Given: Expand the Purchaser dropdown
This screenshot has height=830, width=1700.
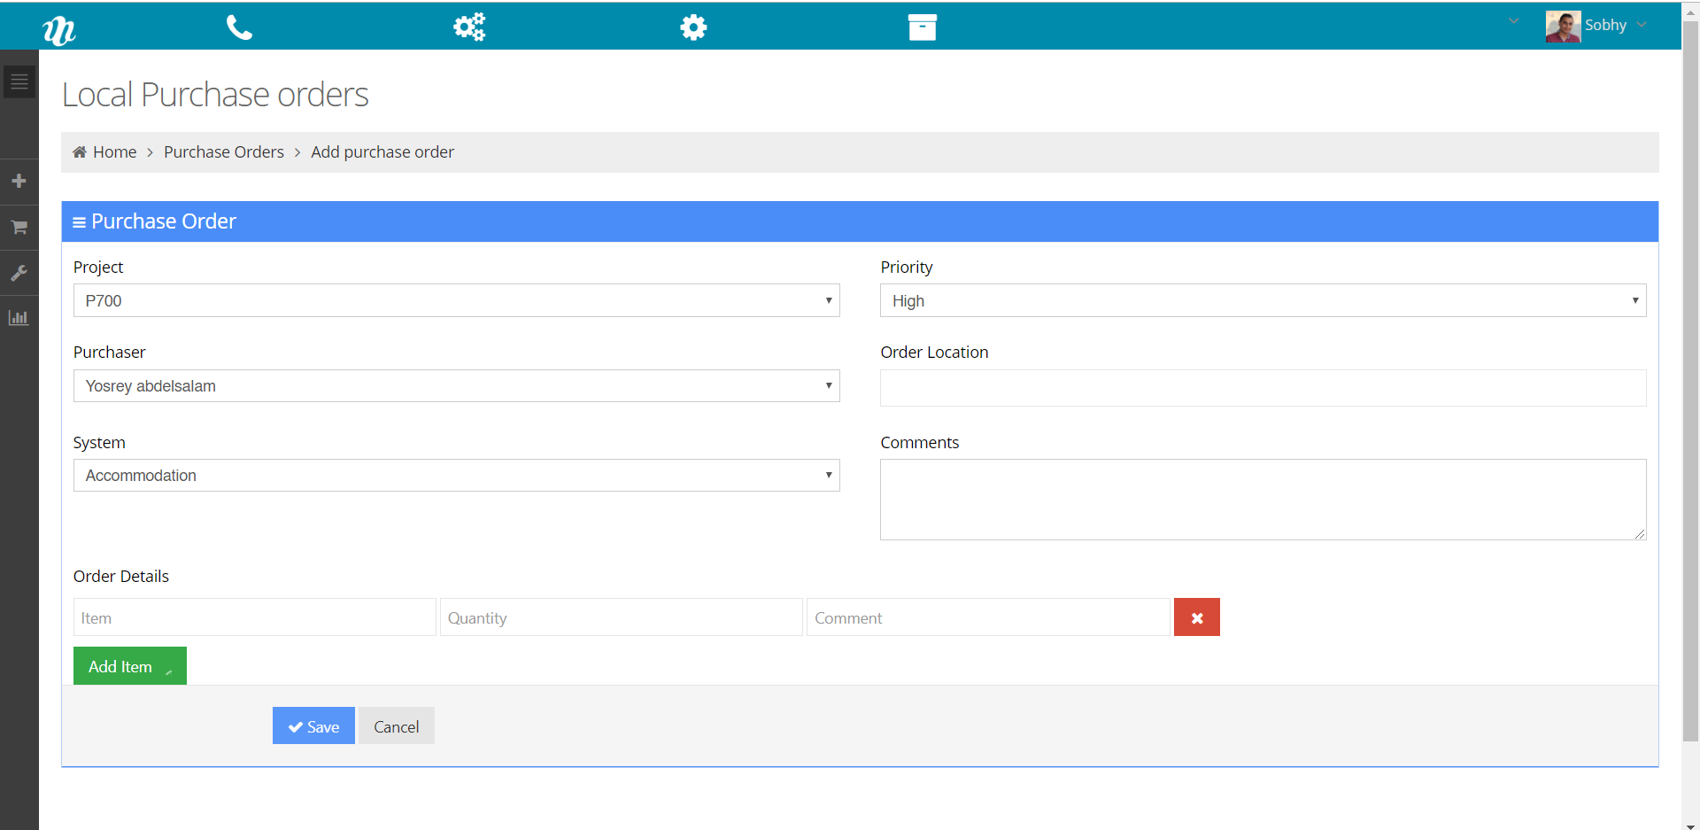Looking at the screenshot, I should [x=456, y=386].
